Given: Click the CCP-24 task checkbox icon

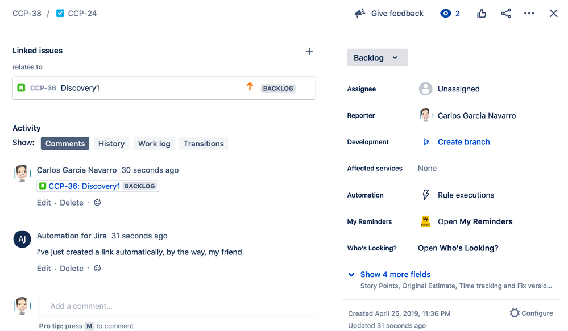Looking at the screenshot, I should coord(60,14).
